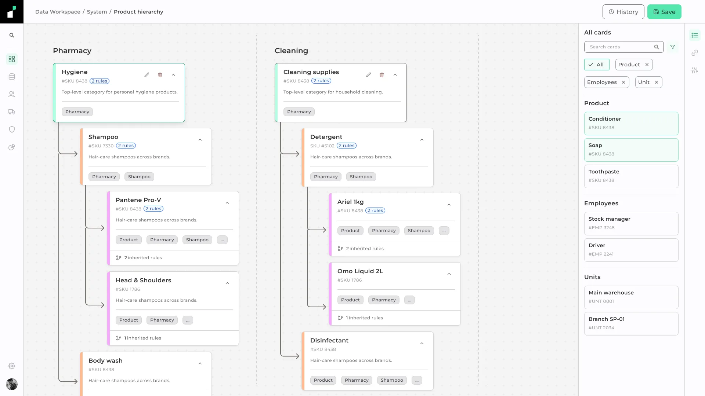
Task: Open History
Action: [623, 12]
